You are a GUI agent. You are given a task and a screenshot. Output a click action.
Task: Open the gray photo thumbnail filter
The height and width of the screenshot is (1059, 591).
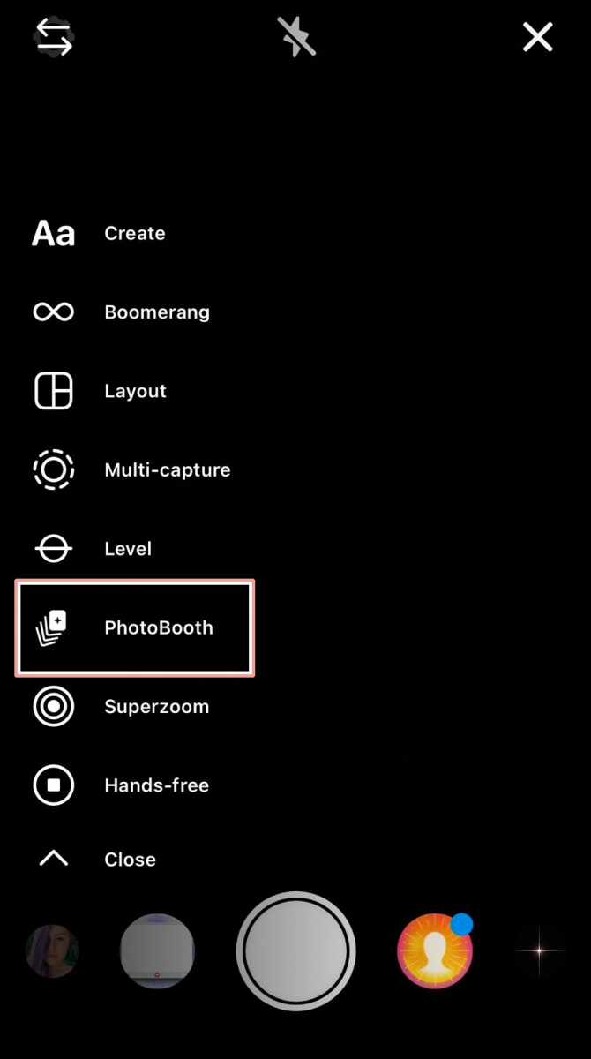(x=157, y=951)
